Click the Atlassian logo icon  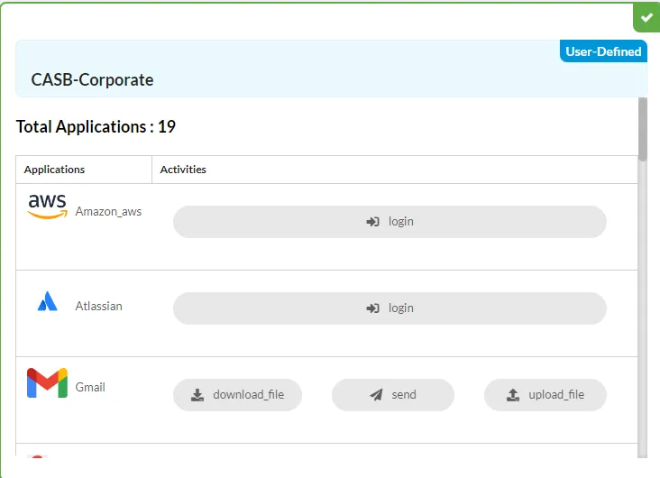pos(47,301)
